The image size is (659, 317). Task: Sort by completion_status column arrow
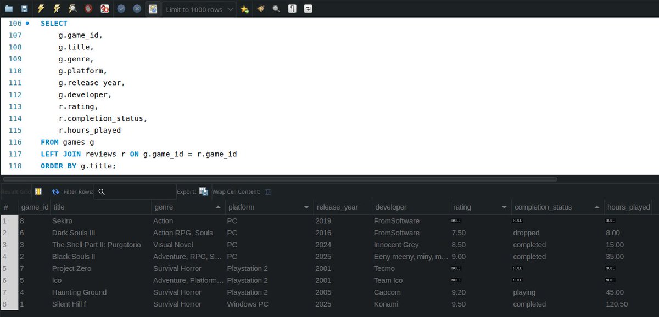click(597, 207)
